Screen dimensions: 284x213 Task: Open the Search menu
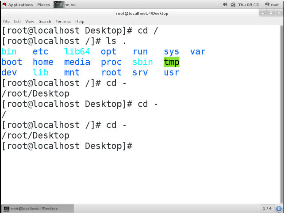(x=45, y=21)
